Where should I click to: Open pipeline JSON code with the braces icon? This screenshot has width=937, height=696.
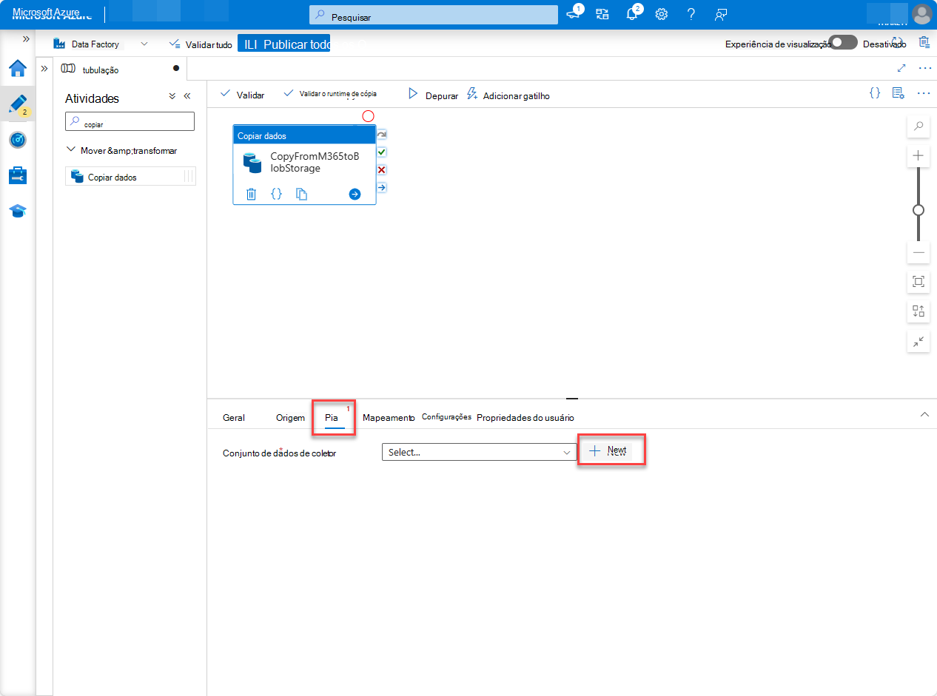pos(874,93)
